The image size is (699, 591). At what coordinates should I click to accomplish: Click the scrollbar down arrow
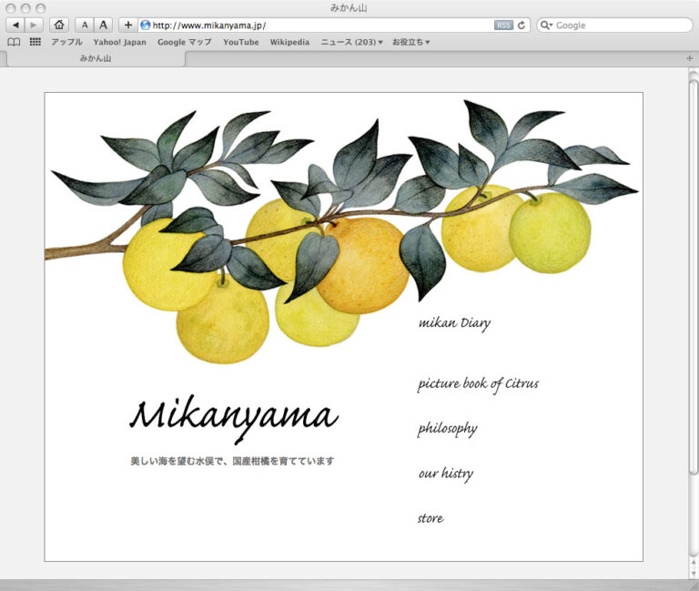[x=694, y=573]
